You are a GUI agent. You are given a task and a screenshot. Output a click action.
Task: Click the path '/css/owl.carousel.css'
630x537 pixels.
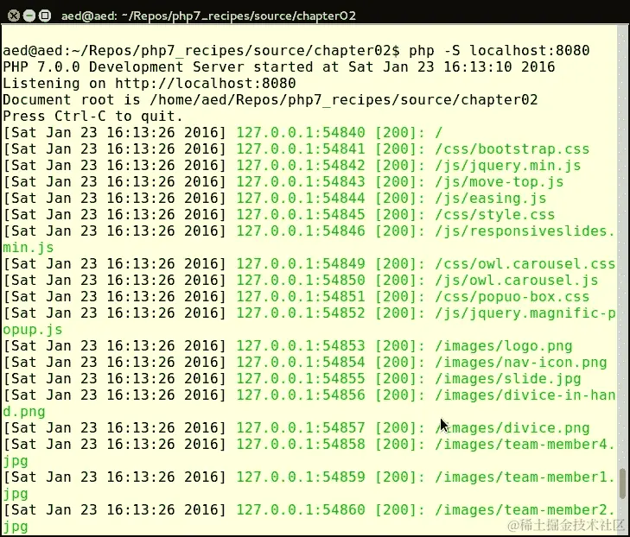[525, 264]
